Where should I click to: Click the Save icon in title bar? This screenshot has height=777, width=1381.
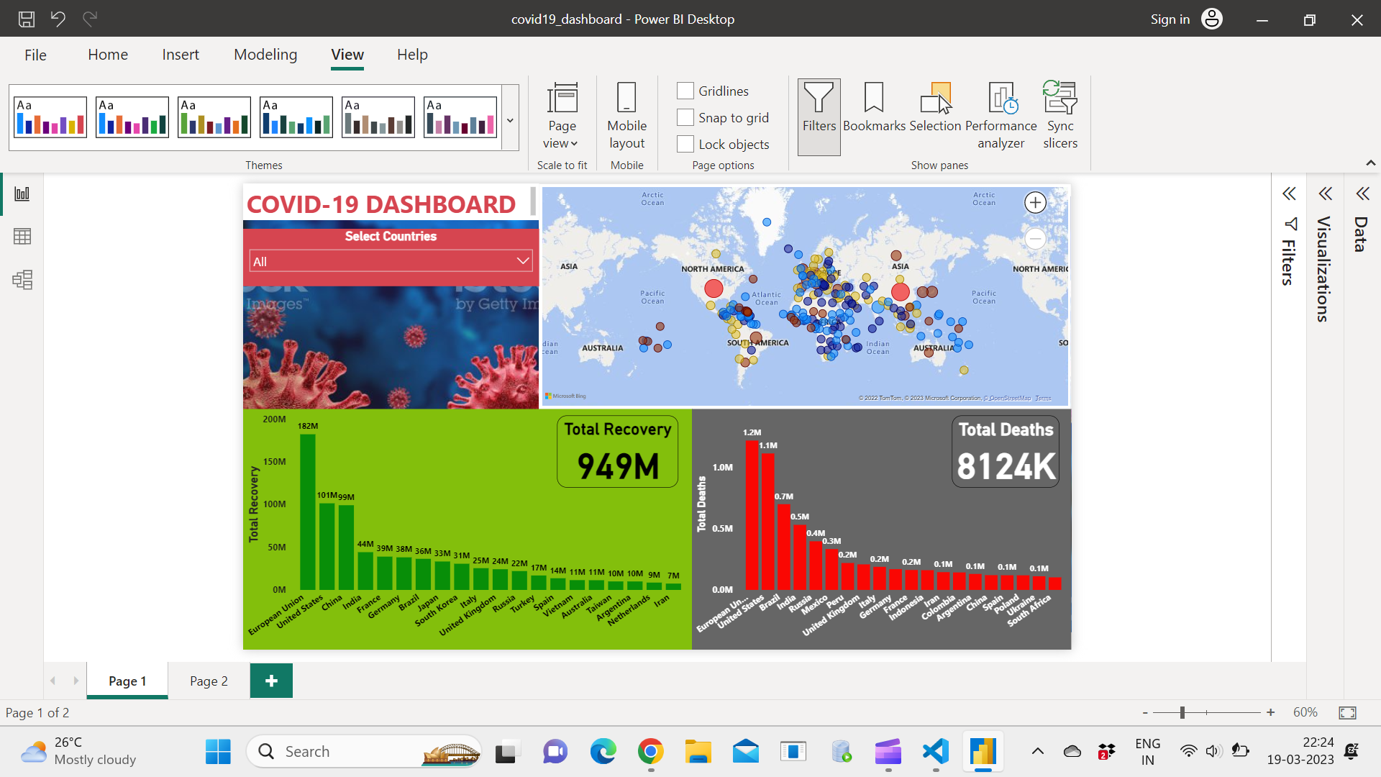click(x=27, y=19)
